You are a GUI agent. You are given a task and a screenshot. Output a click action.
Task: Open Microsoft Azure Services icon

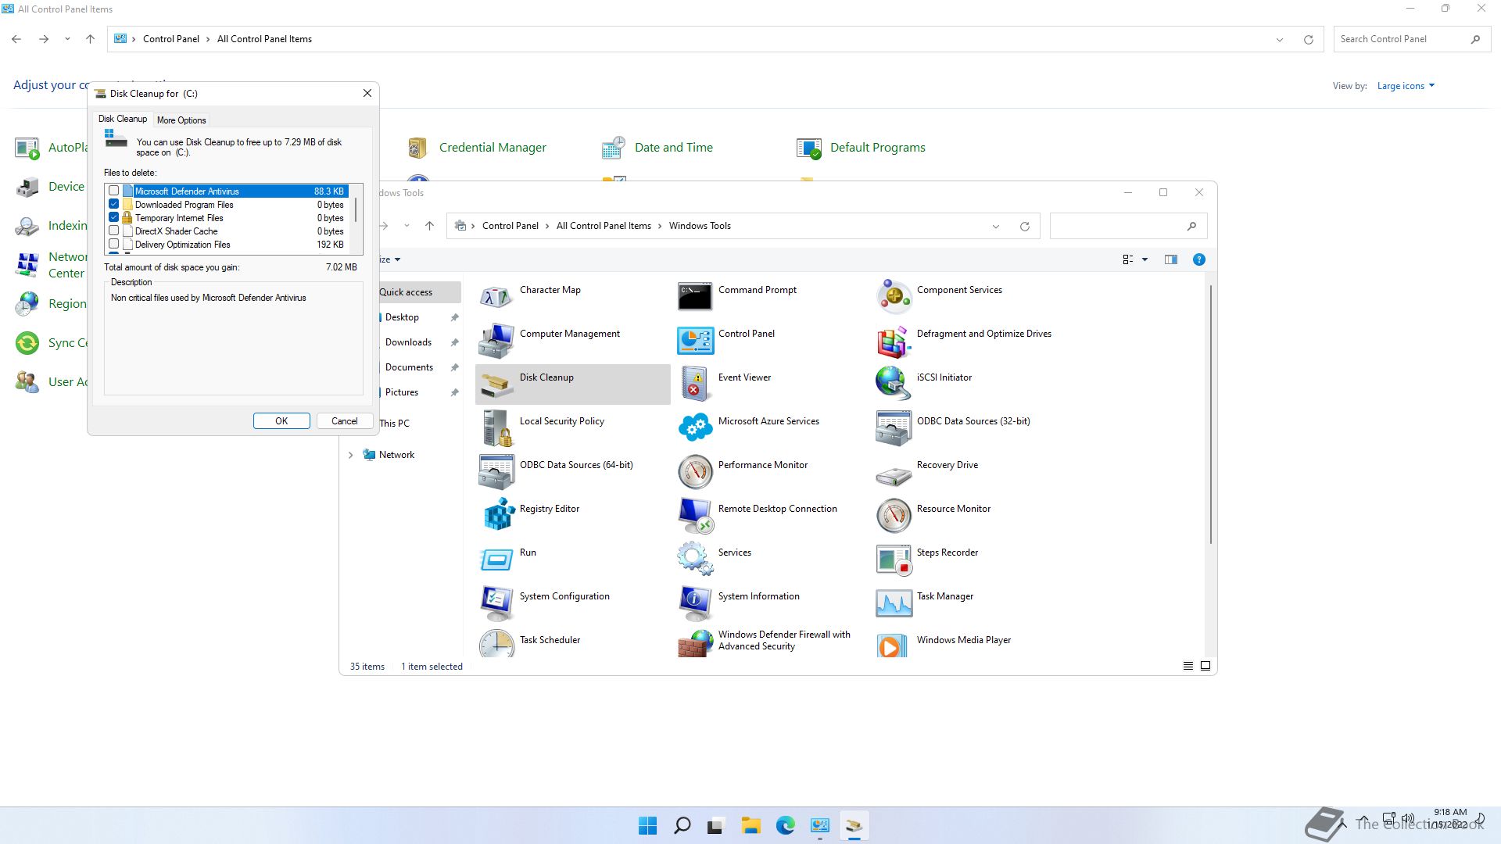click(x=695, y=428)
